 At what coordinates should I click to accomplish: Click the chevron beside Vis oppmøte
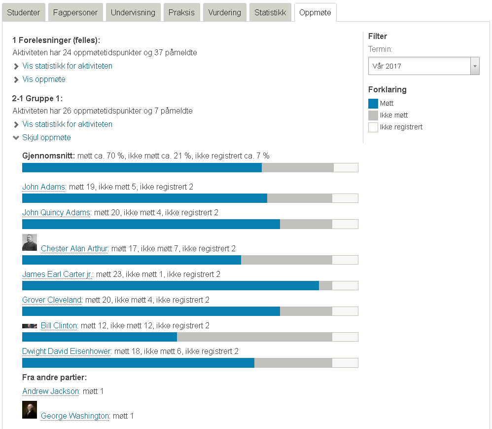16,80
